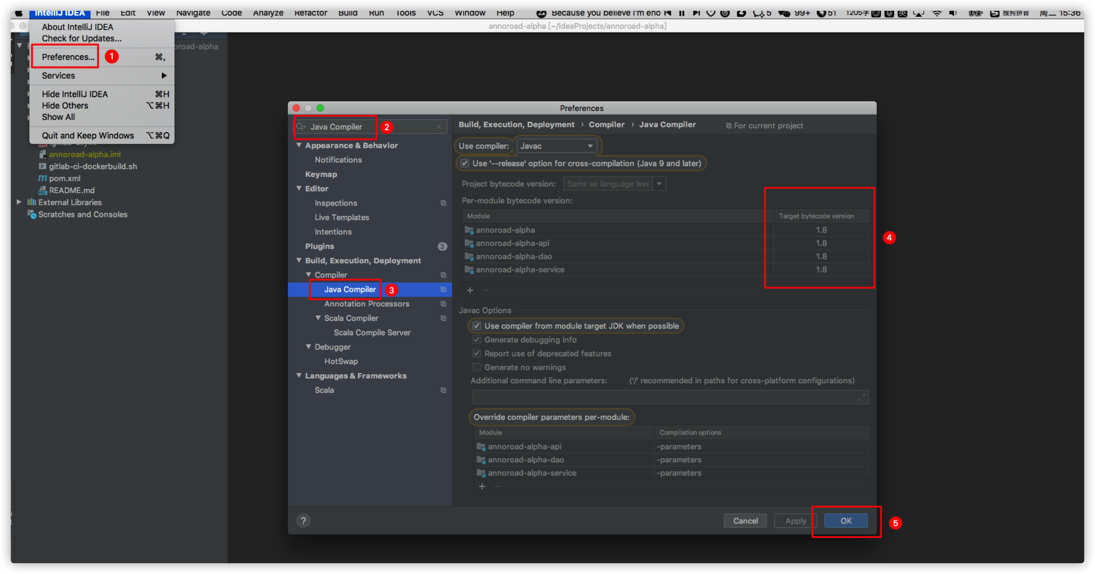Clear the Java Compiler search text
1095x574 pixels.
(439, 127)
